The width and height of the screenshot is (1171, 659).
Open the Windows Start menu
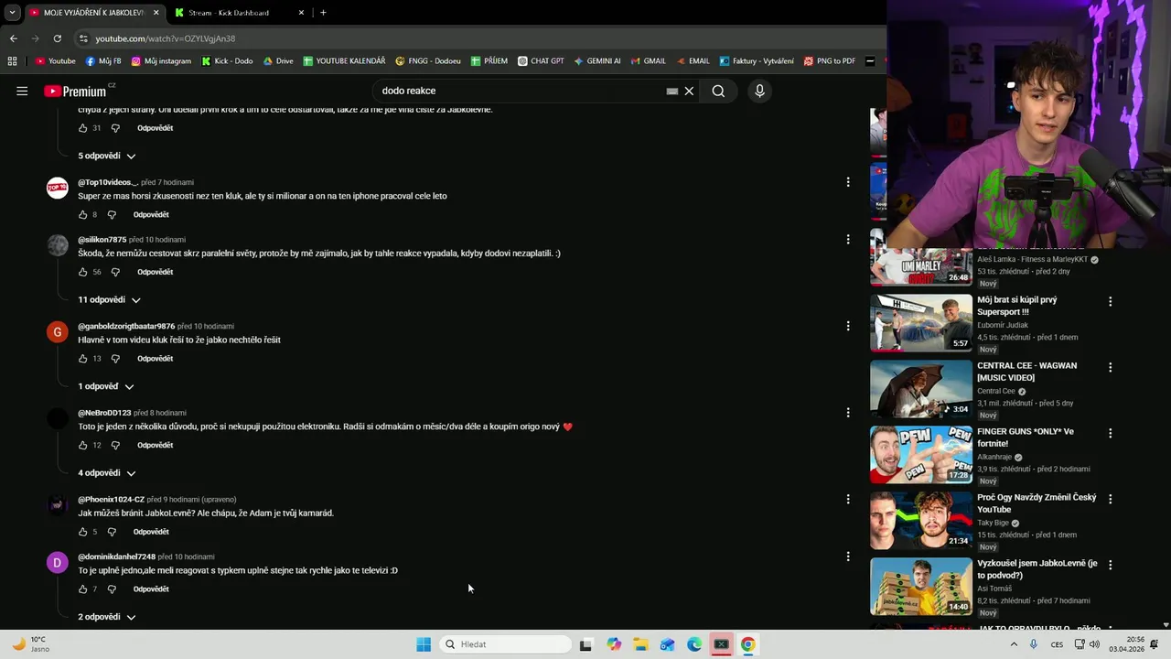pyautogui.click(x=424, y=644)
